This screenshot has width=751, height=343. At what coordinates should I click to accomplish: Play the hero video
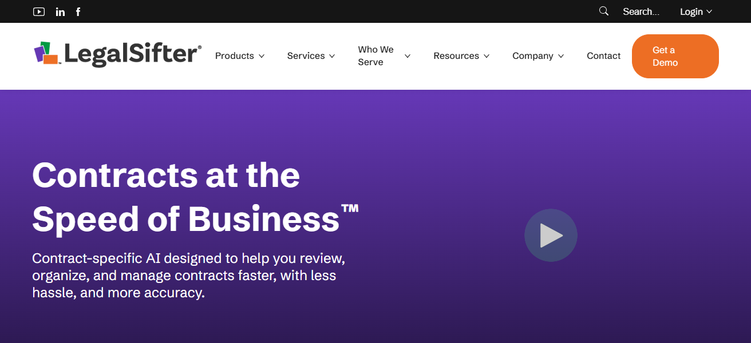[x=551, y=236]
